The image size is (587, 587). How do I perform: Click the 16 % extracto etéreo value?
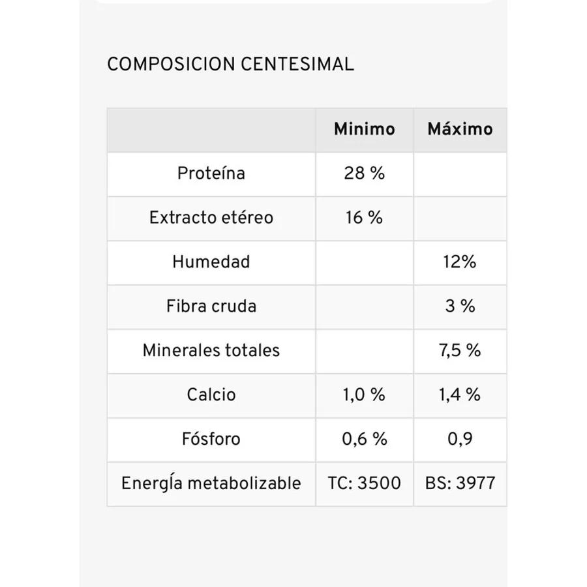(364, 217)
